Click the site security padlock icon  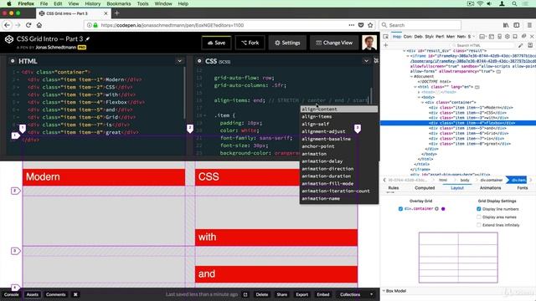tap(95, 25)
